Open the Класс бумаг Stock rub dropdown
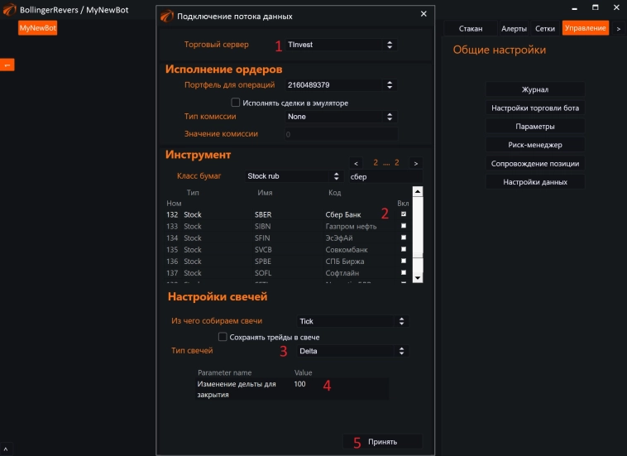The height and width of the screenshot is (456, 627). pyautogui.click(x=294, y=176)
